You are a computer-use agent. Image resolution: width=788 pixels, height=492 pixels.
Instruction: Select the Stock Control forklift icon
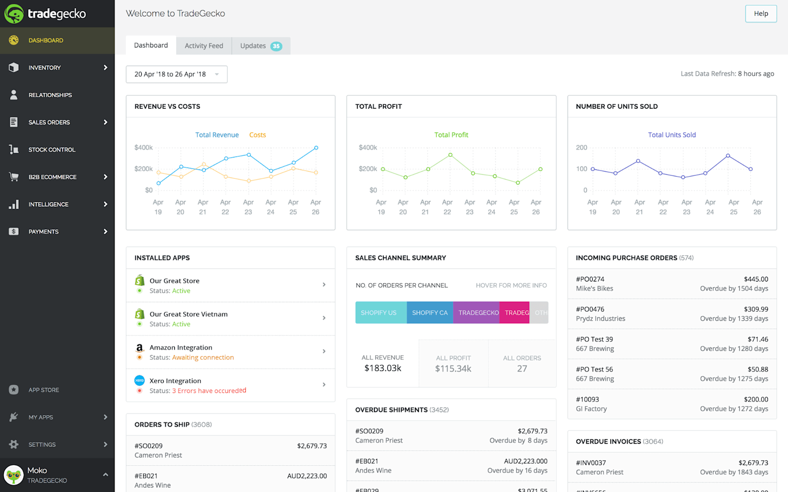click(x=13, y=149)
